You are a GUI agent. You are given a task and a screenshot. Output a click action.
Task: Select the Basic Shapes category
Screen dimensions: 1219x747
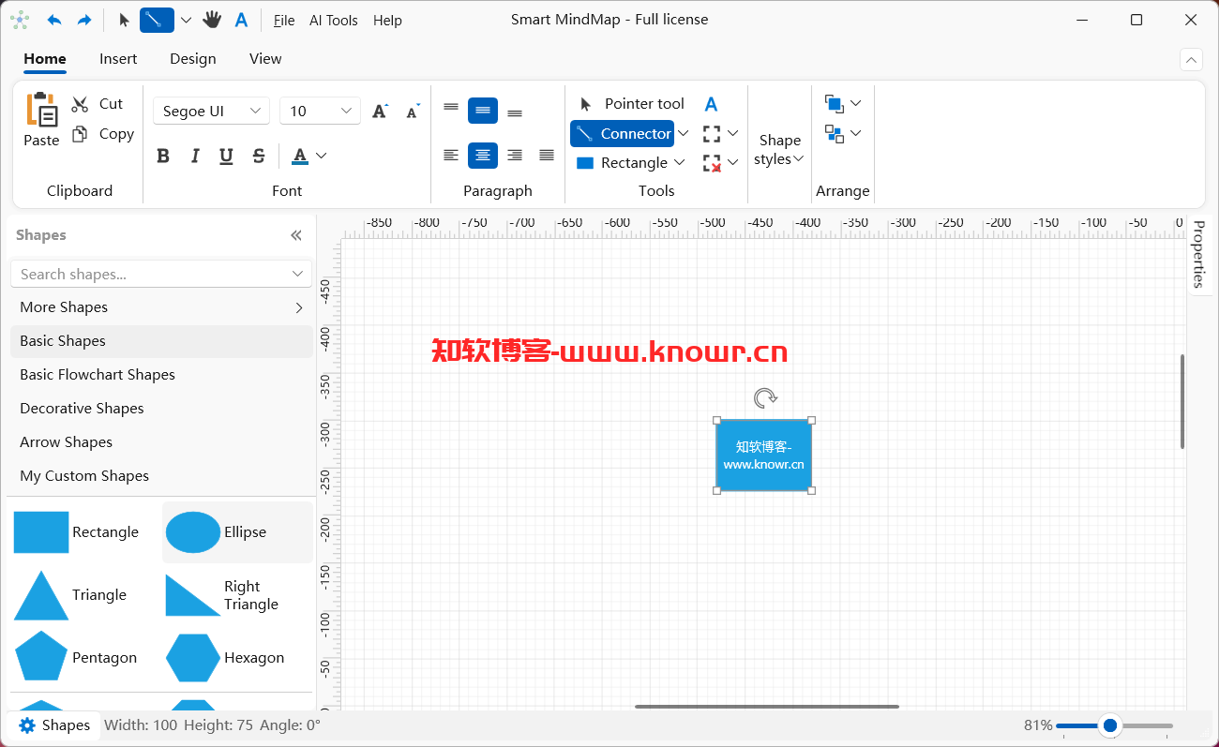[161, 341]
